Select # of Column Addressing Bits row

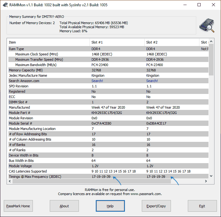[x=108, y=139]
